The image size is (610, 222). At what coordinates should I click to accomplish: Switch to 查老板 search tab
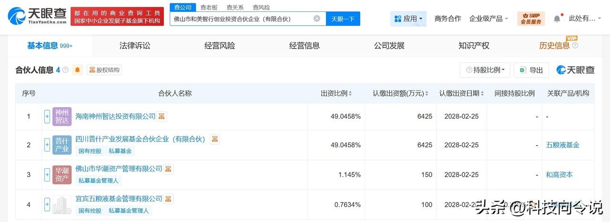pos(209,7)
